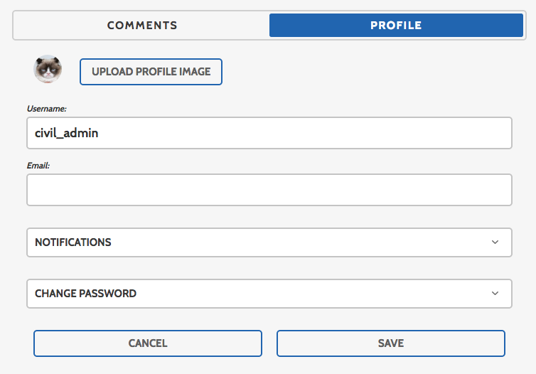Click the Username: label
536x374 pixels.
pyautogui.click(x=46, y=109)
